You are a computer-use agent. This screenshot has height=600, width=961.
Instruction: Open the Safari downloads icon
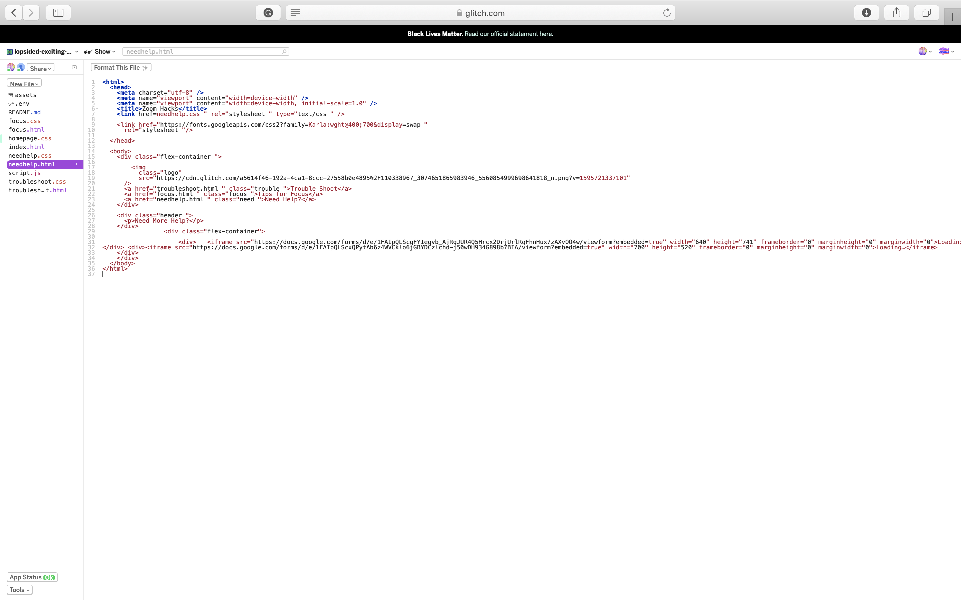click(867, 13)
